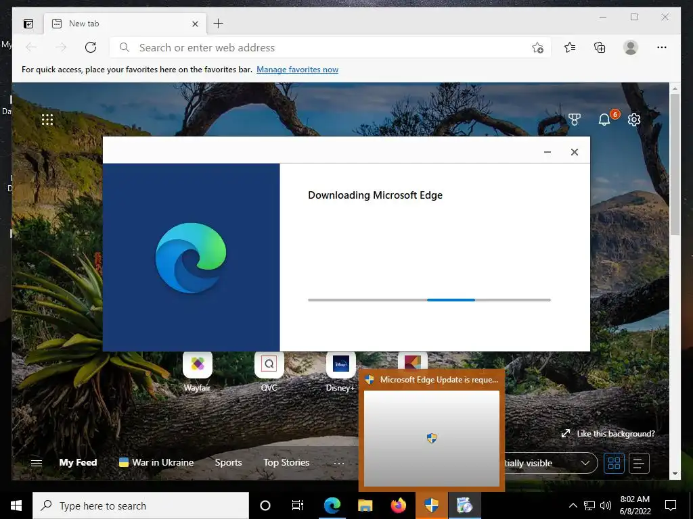The width and height of the screenshot is (693, 519).
Task: Open the Favorites list icon
Action: pyautogui.click(x=570, y=47)
